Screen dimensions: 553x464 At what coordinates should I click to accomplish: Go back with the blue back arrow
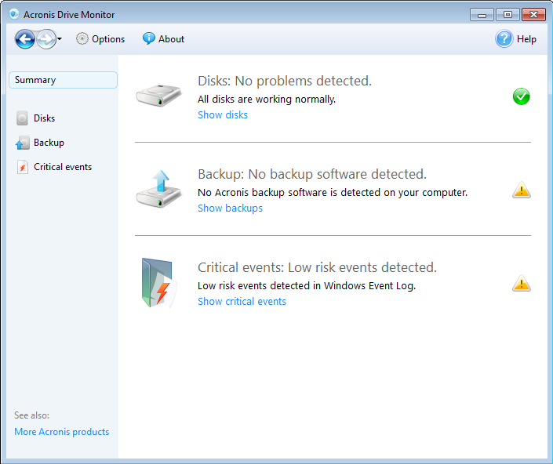pyautogui.click(x=25, y=39)
